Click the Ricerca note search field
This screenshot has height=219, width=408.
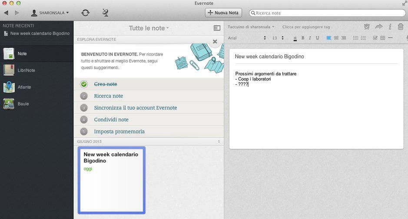tap(327, 13)
